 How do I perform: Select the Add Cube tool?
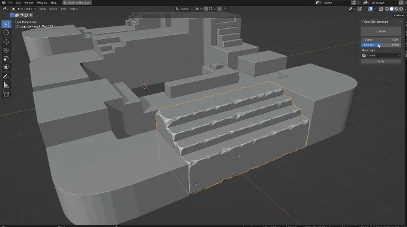(6, 94)
